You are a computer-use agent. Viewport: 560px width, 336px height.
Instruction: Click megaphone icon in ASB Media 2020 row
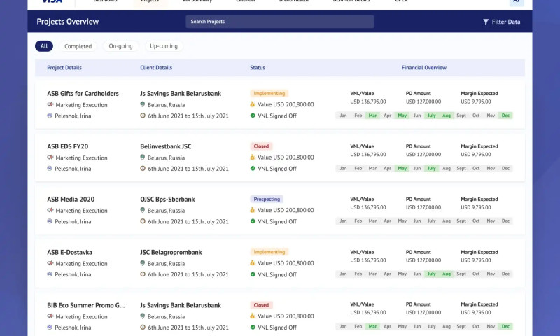coord(50,211)
